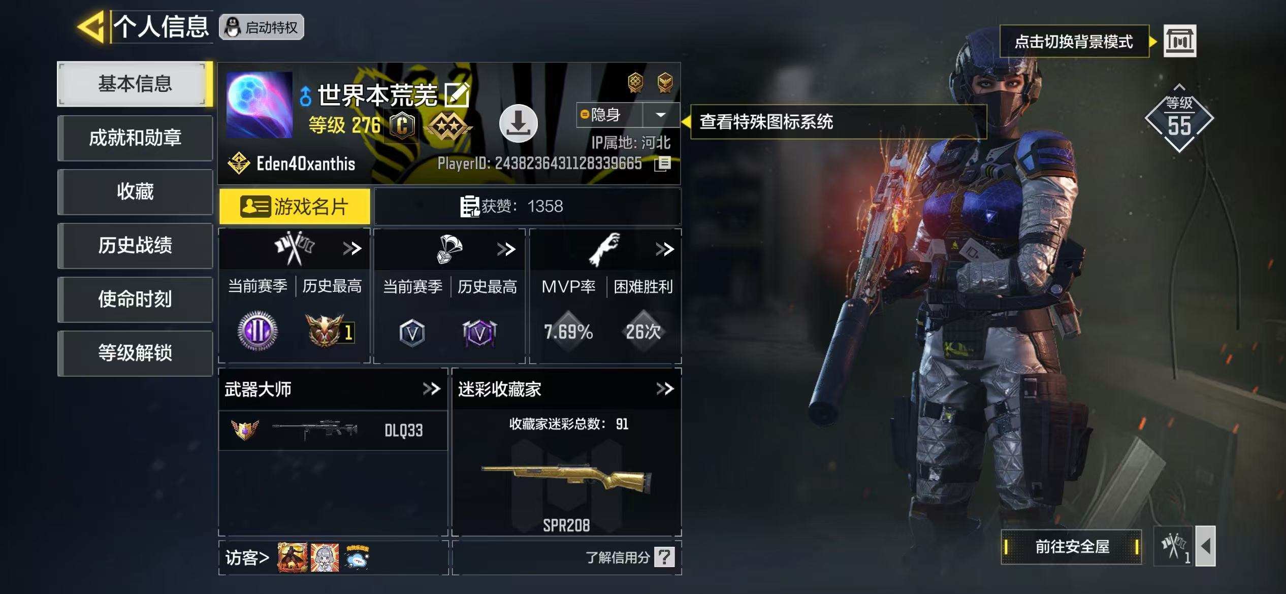
Task: Click the round download icon
Action: coord(518,123)
